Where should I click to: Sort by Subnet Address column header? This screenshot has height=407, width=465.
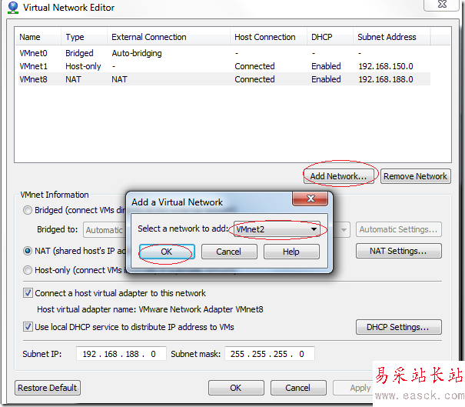[x=391, y=37]
